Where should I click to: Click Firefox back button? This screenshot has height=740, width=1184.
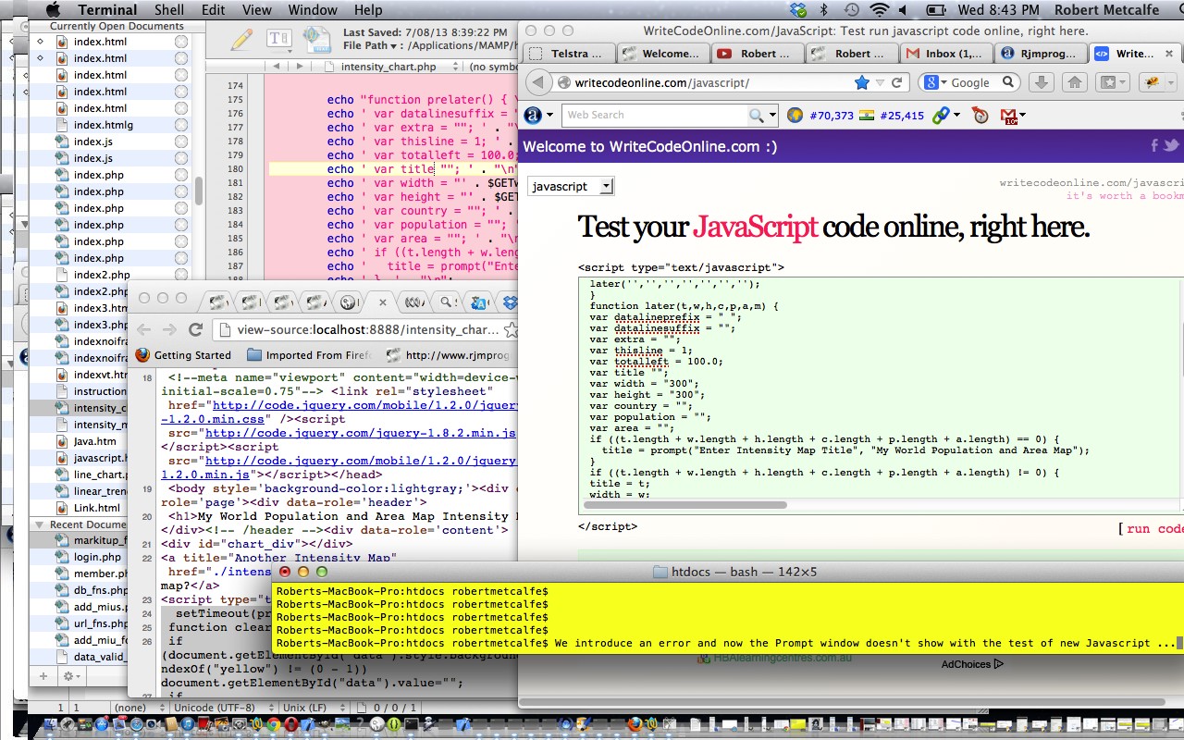[x=538, y=82]
